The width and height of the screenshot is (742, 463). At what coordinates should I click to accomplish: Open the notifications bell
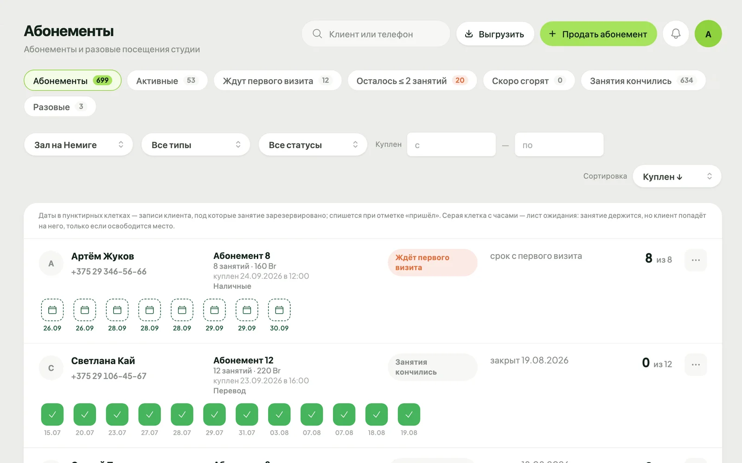[676, 34]
